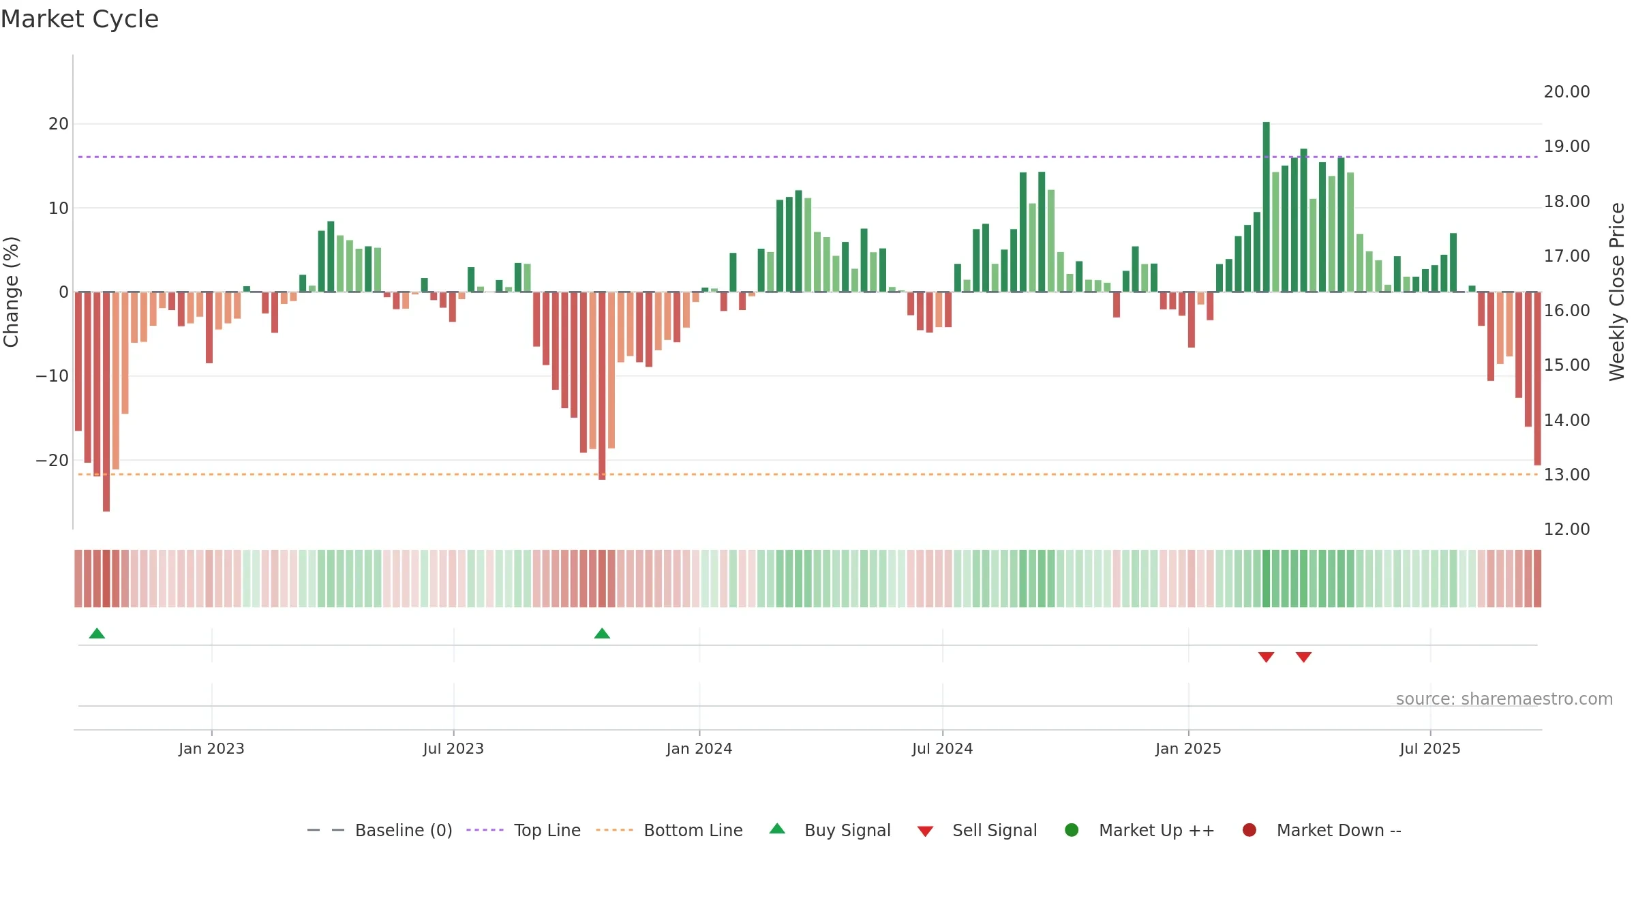
Task: Click the 20.00 right axis tick label
Action: 1567,92
